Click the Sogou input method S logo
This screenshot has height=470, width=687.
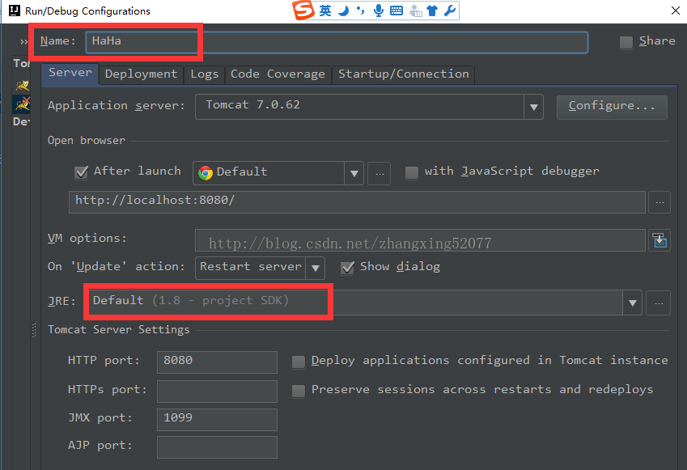pos(303,10)
